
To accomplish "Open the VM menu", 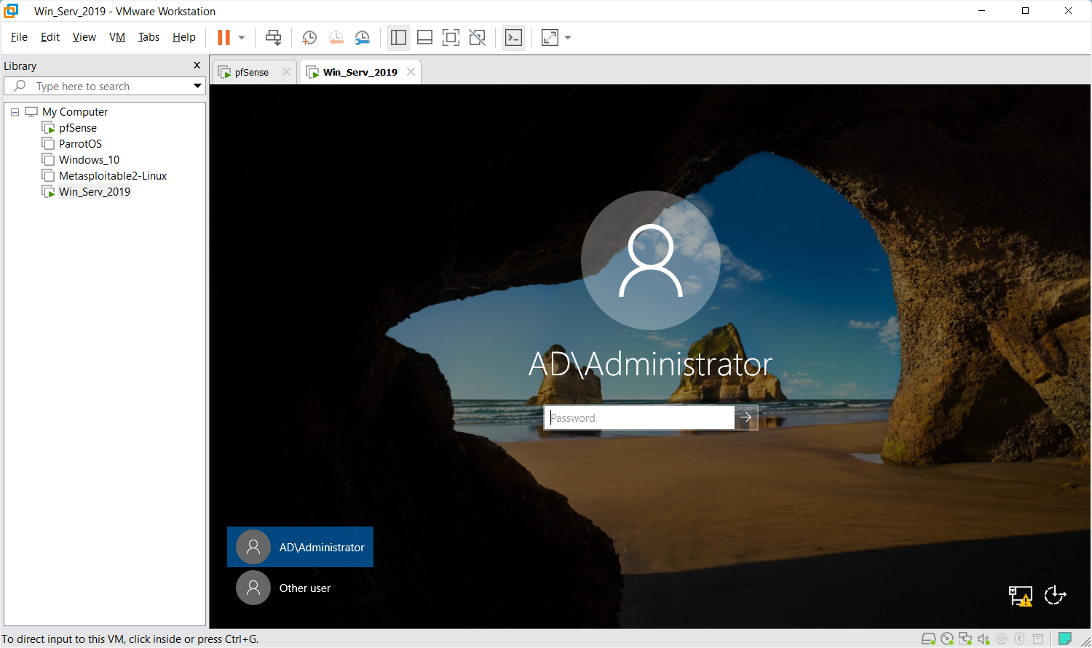I will point(117,37).
